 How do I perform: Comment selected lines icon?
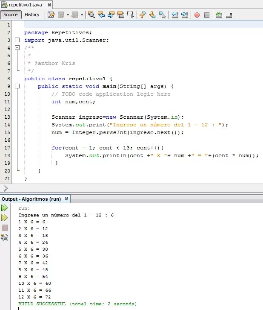pos(219,15)
